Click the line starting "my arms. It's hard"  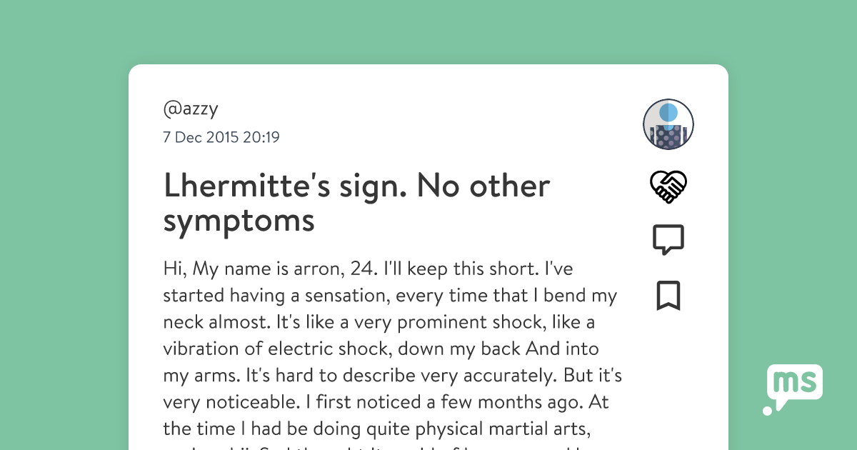392,375
